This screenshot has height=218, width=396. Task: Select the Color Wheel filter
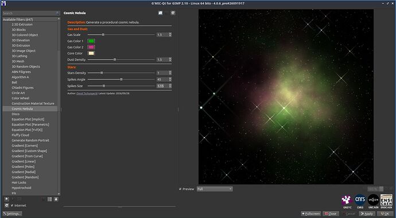pyautogui.click(x=20, y=99)
